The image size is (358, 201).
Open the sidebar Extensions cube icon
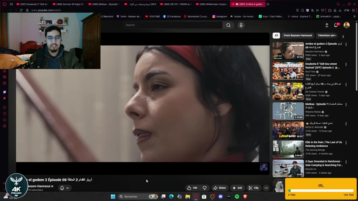point(4,120)
